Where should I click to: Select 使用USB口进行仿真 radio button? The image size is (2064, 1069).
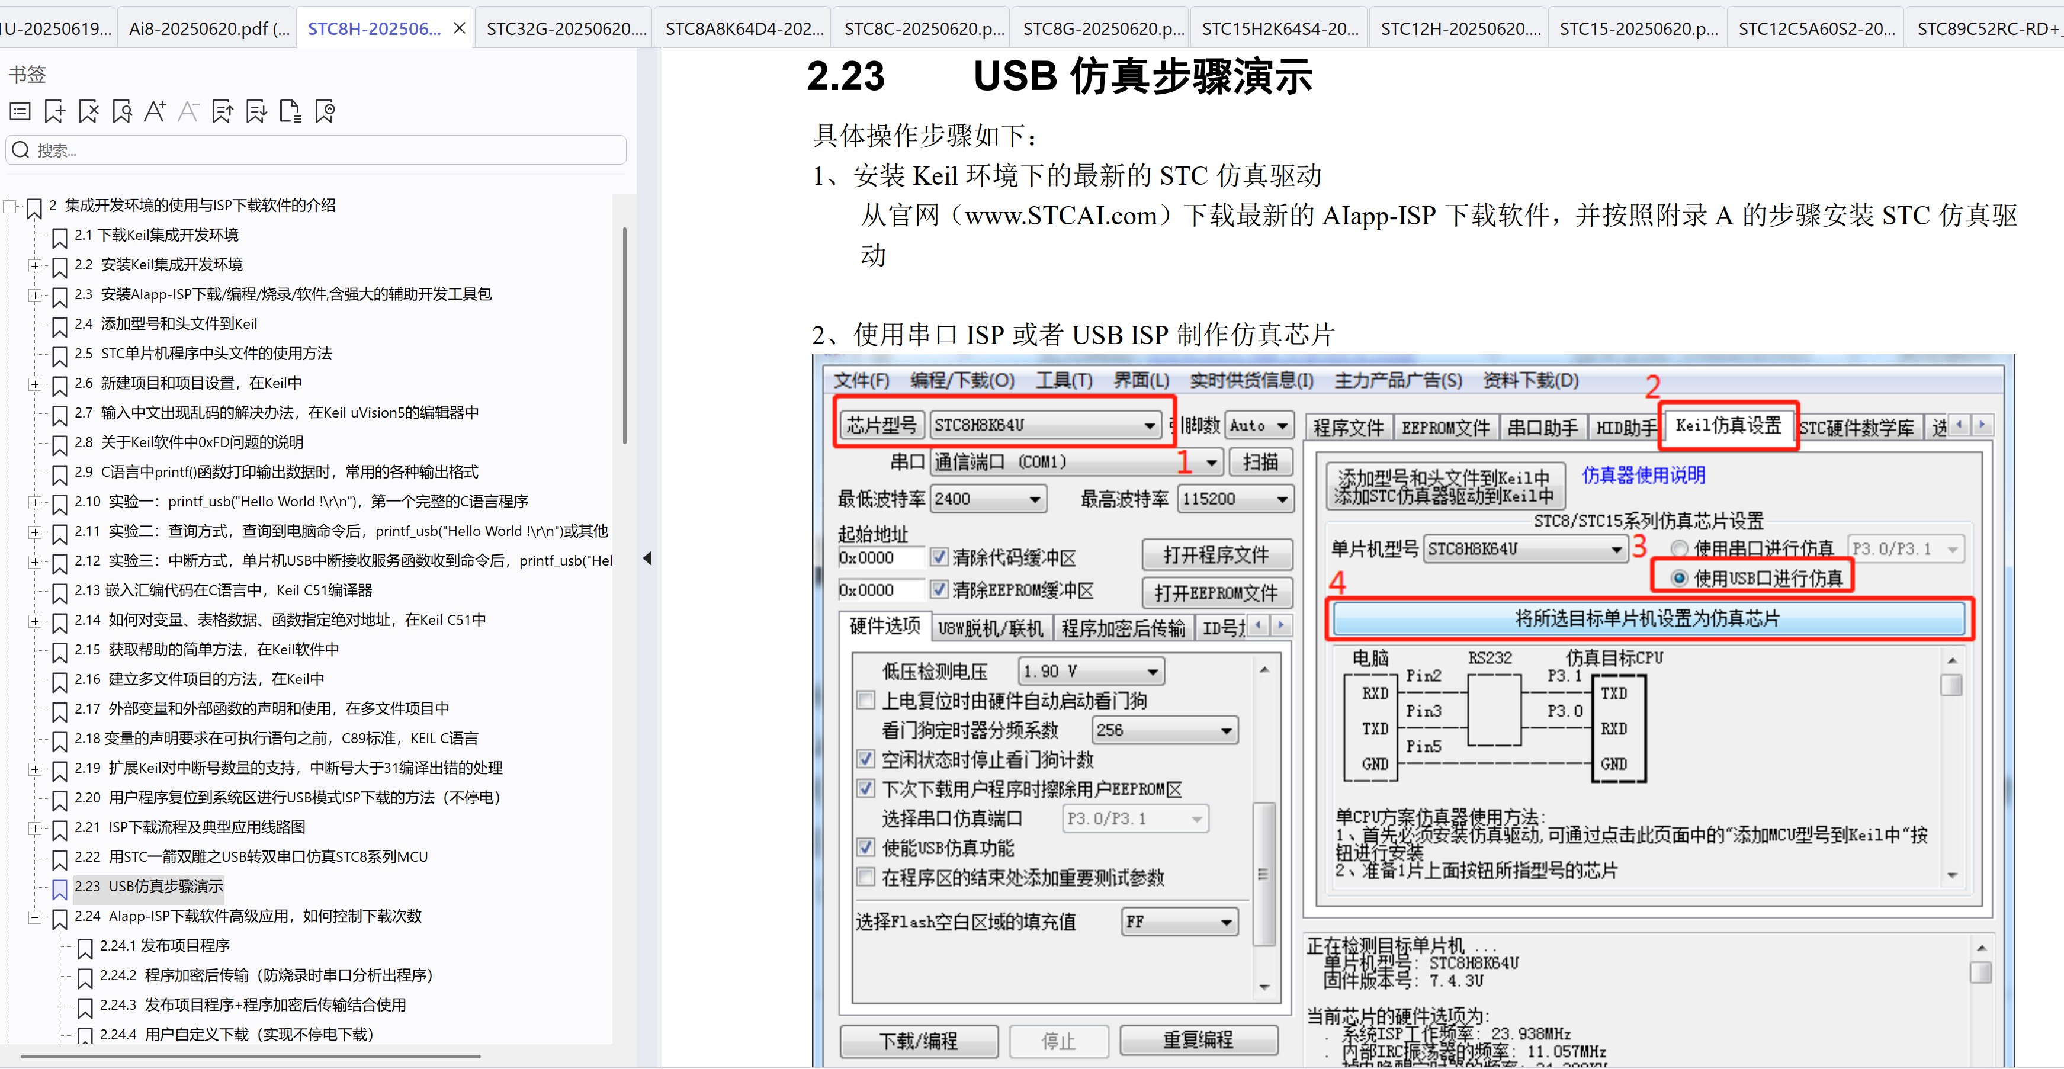1678,578
